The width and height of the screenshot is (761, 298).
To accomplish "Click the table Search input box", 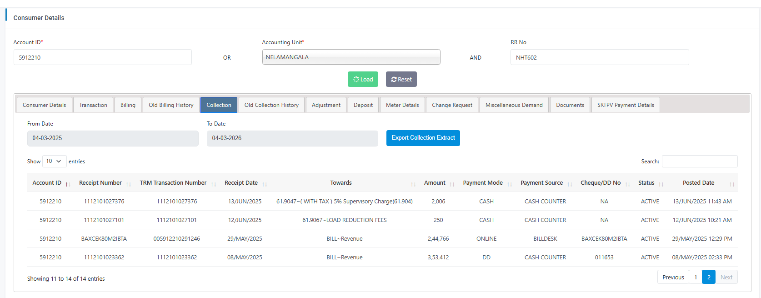I will click(699, 162).
